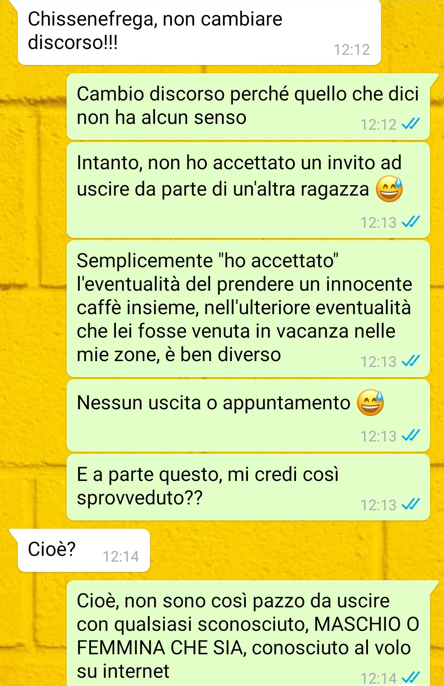Select message starting 'Intanto, non ho accettato'
The width and height of the screenshot is (444, 686).
(x=248, y=190)
